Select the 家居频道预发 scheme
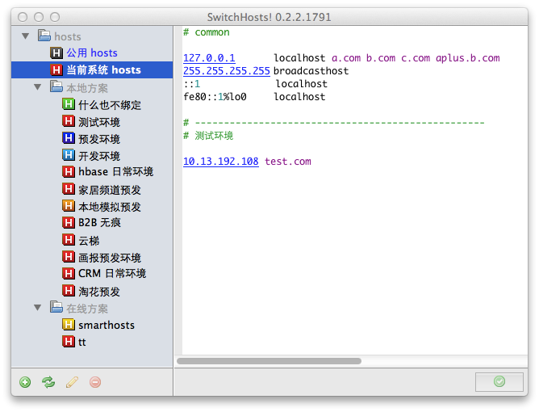Screen dimensions: 539x412 [x=110, y=190]
